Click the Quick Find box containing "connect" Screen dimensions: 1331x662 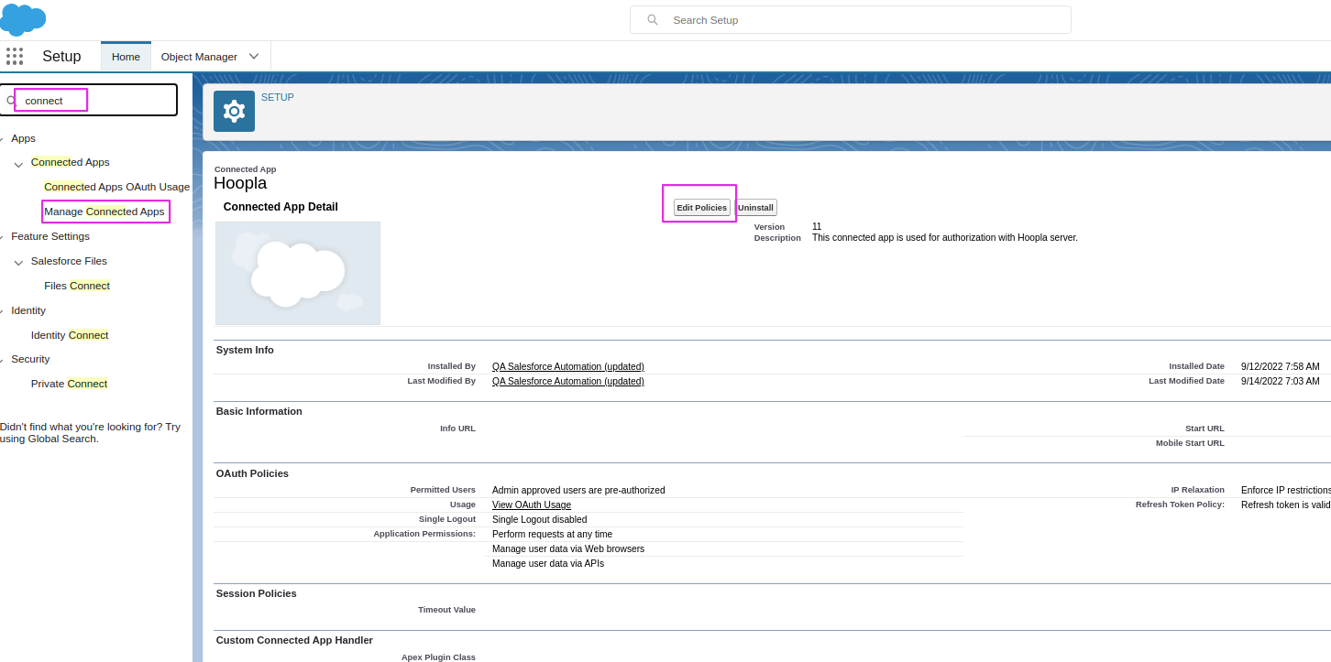click(x=88, y=101)
